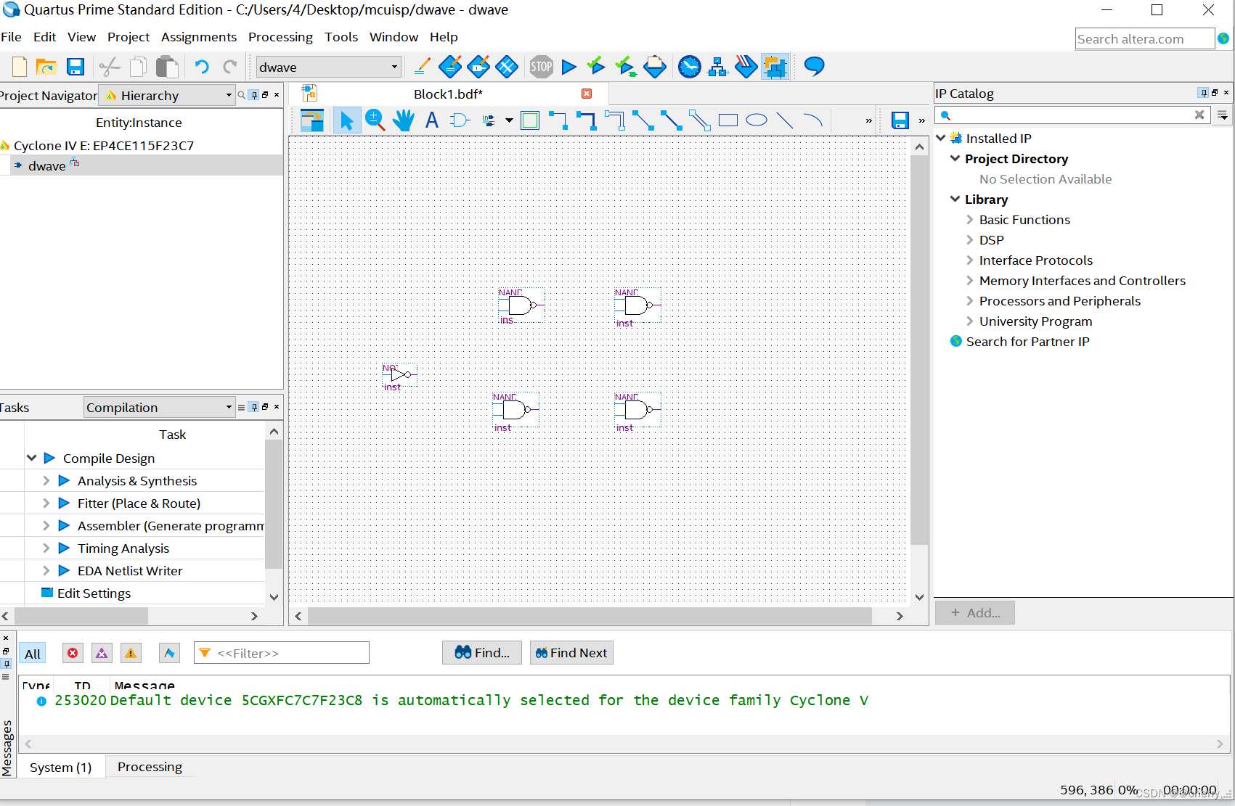The image size is (1235, 806).
Task: Open the Tools menu
Action: (341, 37)
